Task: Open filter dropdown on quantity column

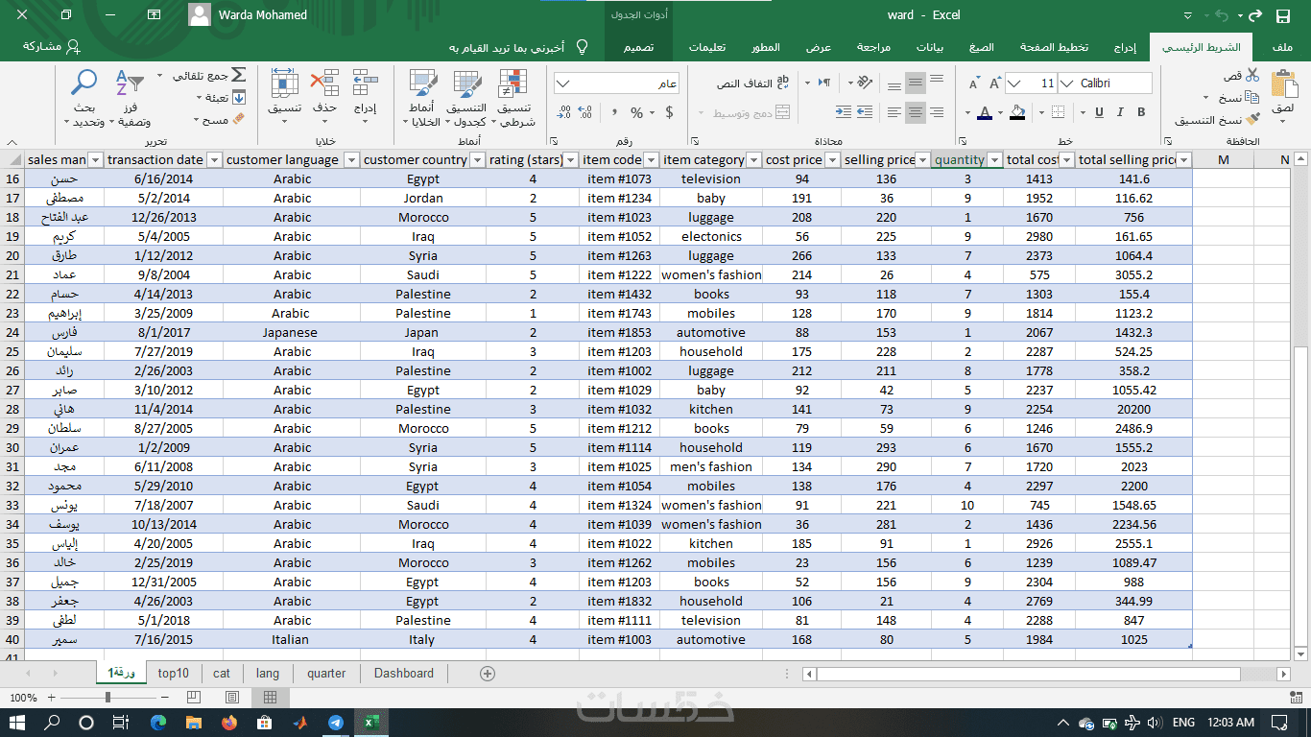Action: [994, 160]
